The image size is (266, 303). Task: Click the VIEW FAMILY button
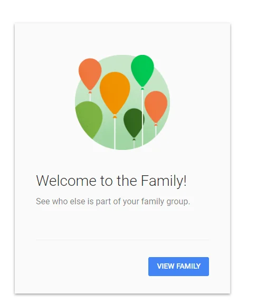pyautogui.click(x=178, y=266)
